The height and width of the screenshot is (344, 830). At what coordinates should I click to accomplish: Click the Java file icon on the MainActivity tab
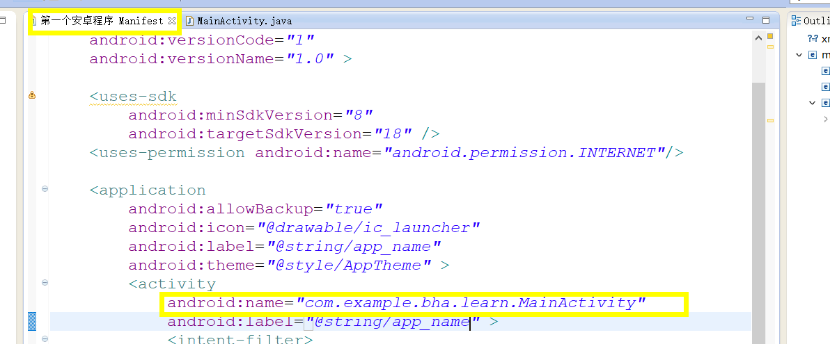[189, 21]
